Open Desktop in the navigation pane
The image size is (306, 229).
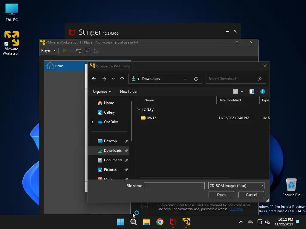pos(110,141)
